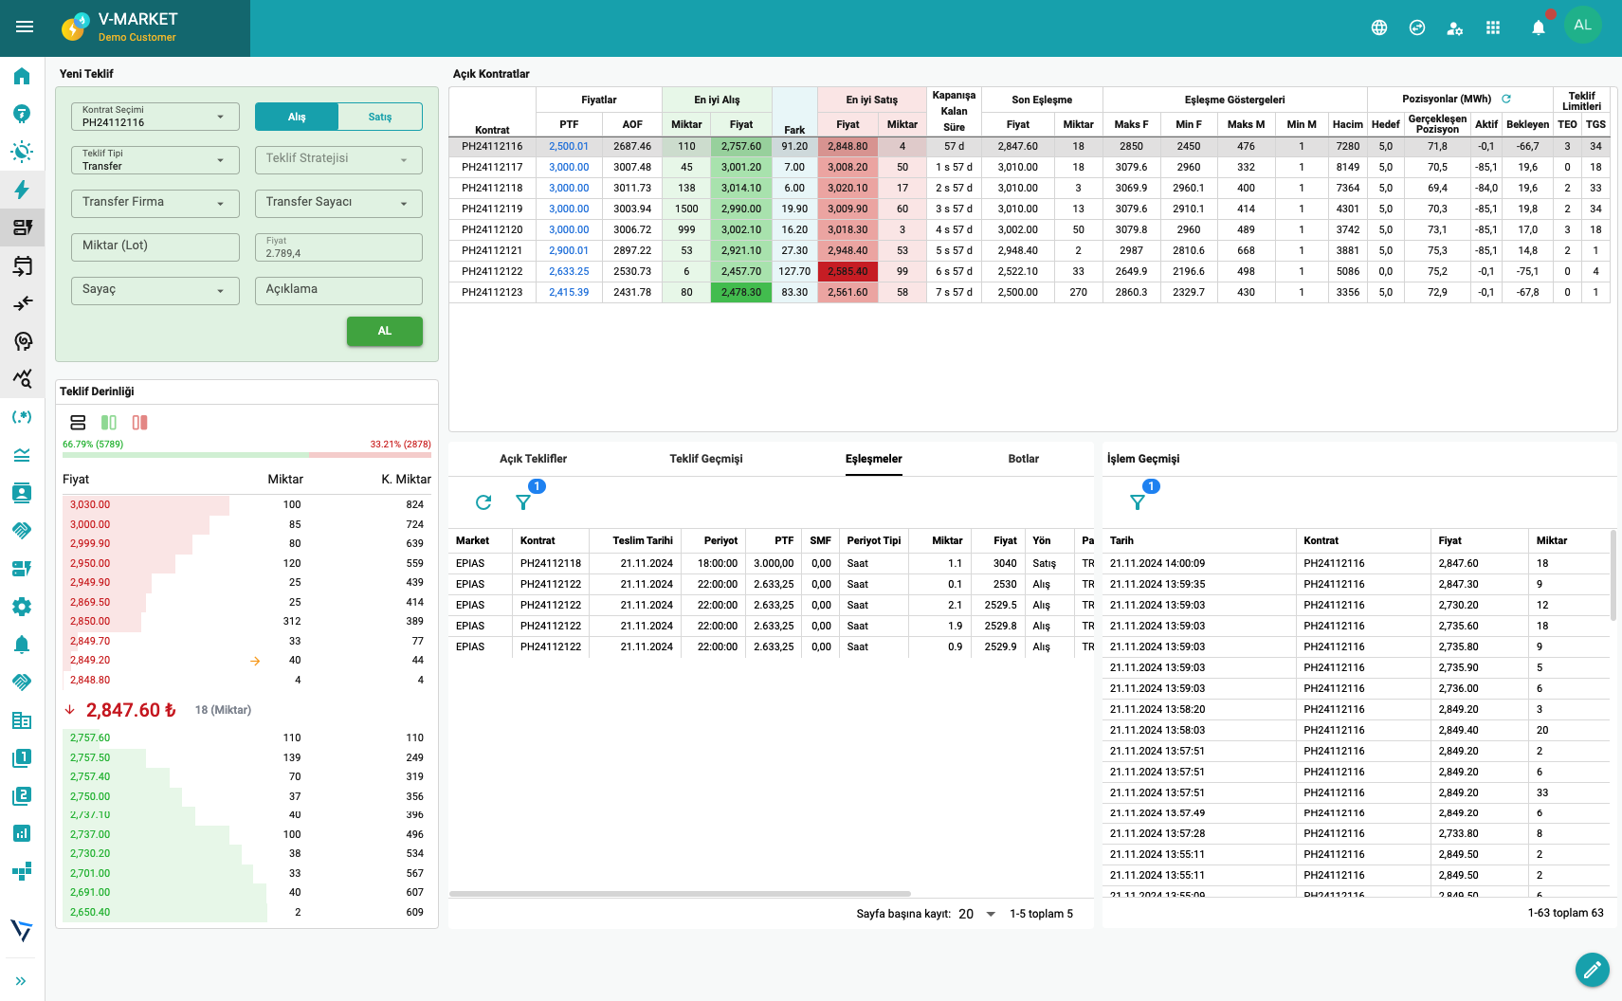Screen dimensions: 1622x1001
Task: Switch order side to Satış
Action: 380,117
